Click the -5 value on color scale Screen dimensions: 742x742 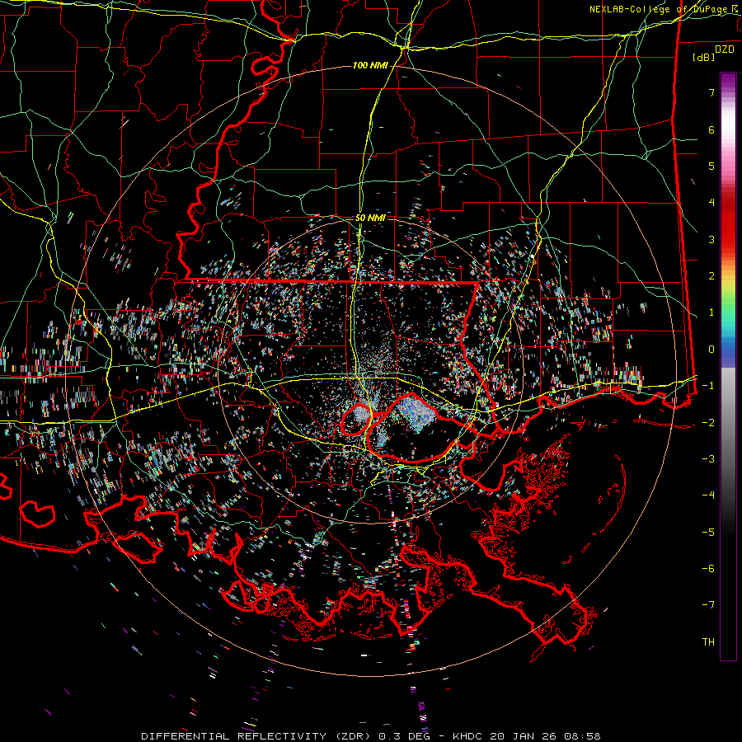click(x=708, y=533)
